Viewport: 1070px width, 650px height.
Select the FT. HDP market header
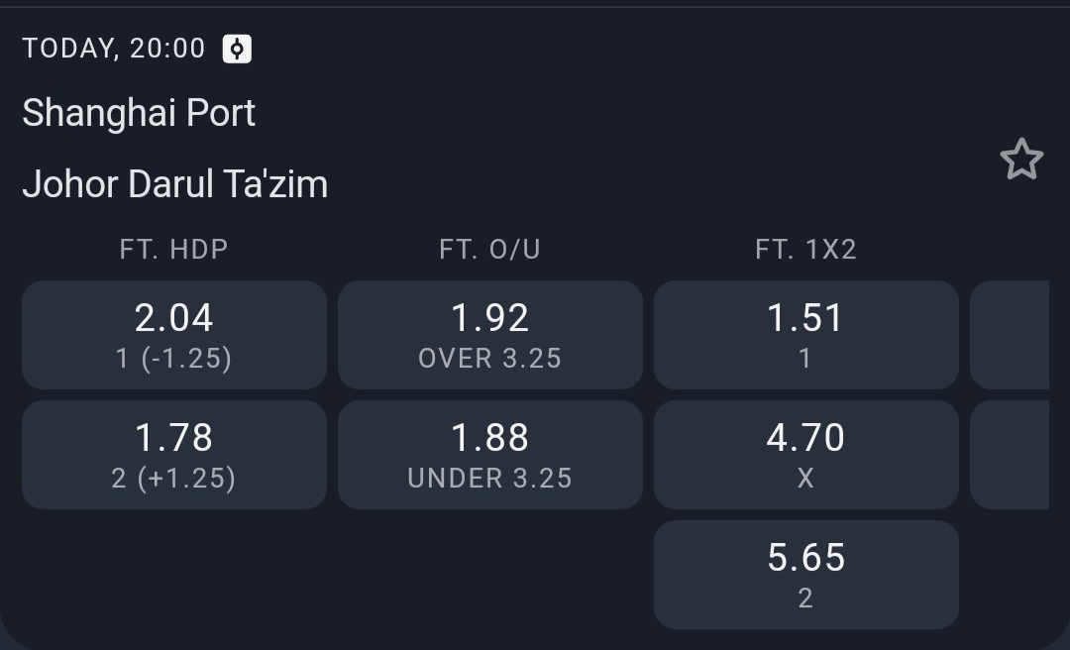[x=174, y=250]
